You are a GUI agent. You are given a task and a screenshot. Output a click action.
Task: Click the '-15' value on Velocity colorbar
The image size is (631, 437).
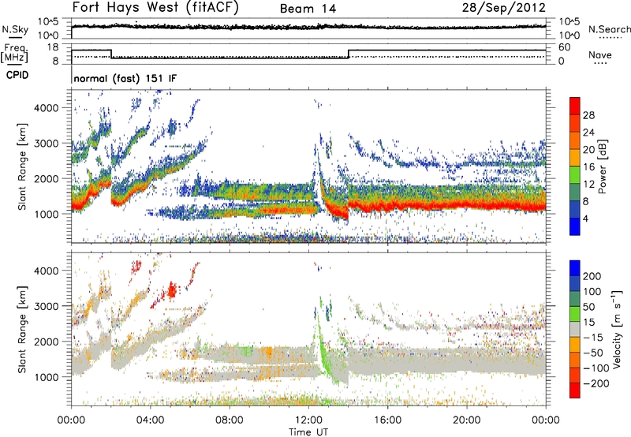click(593, 337)
